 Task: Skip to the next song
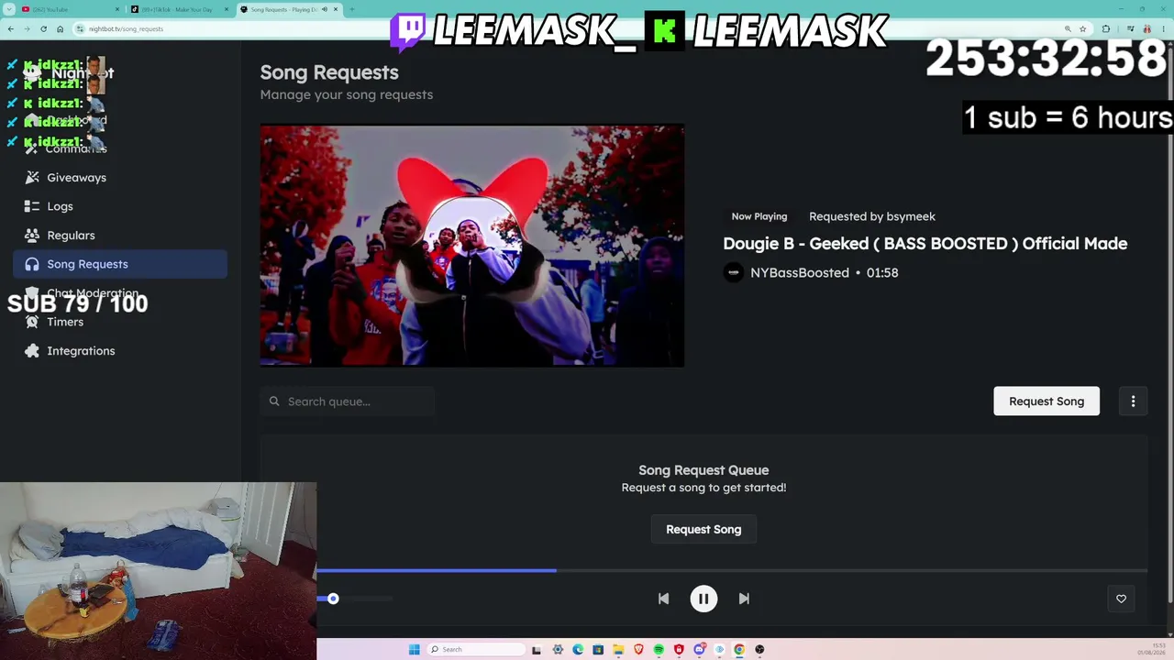(744, 599)
